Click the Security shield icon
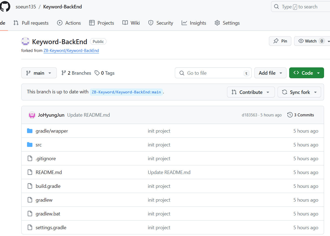330x236 pixels. pos(151,23)
